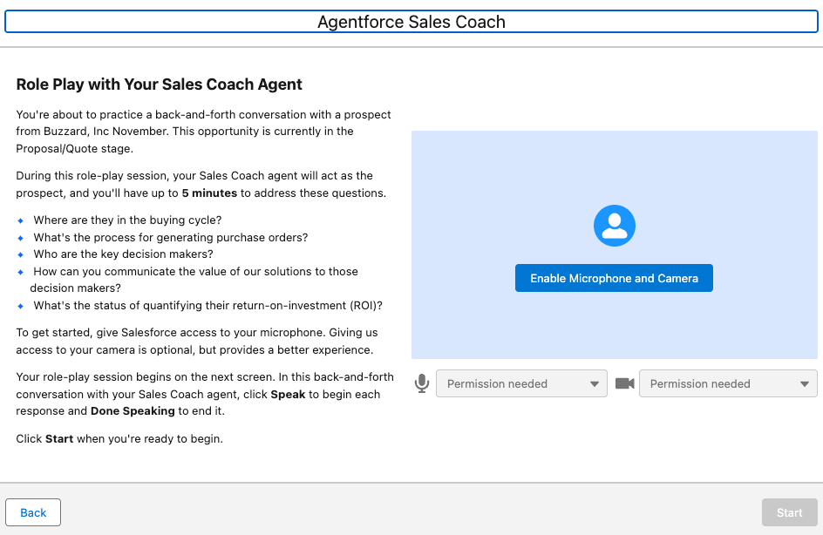Screen dimensions: 823x535
Task: Click the heading 'Role Play with Your Sales Coach Agent'
Action: click(159, 85)
